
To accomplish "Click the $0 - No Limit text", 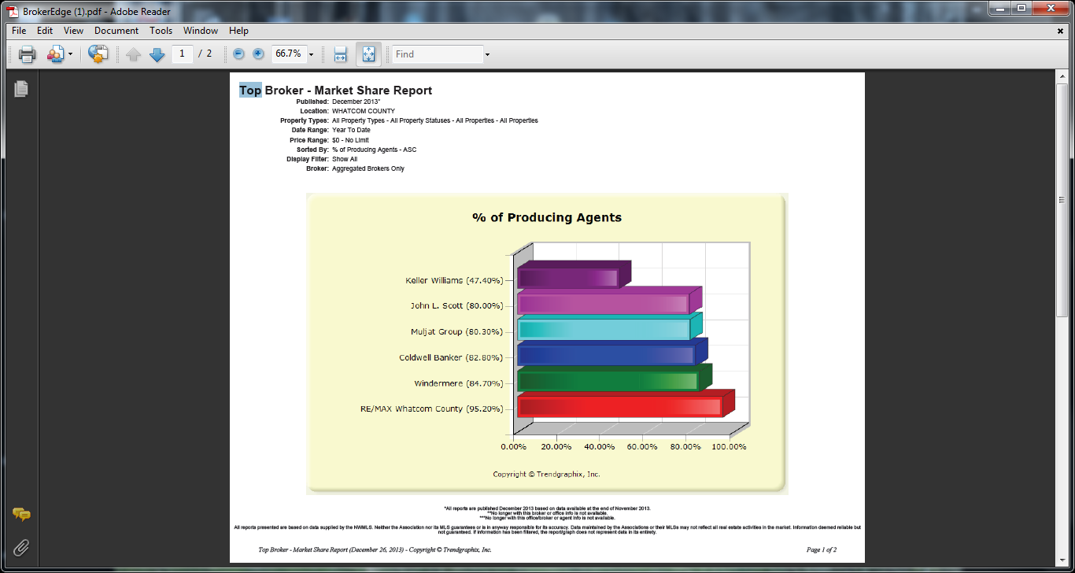I will 350,140.
